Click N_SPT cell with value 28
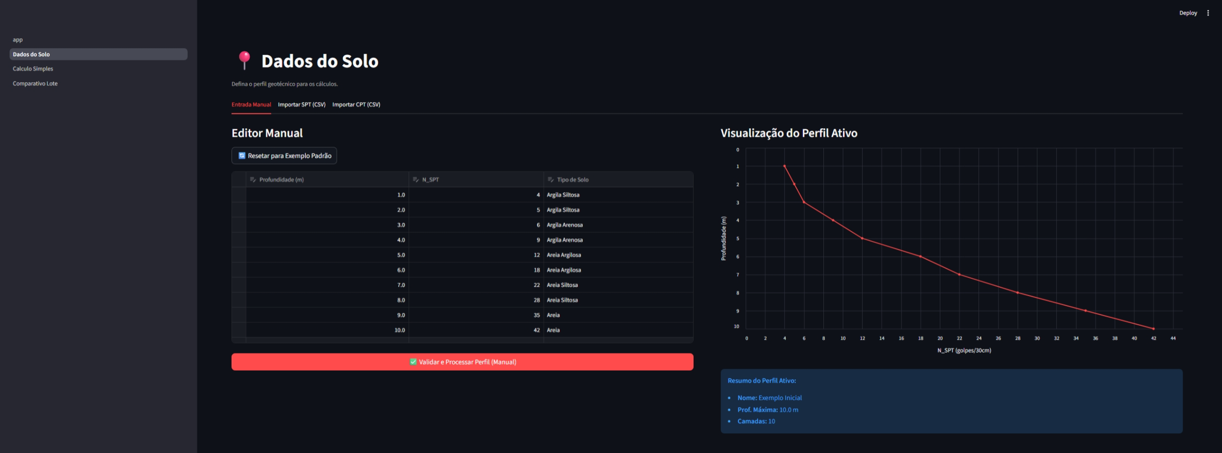 click(x=476, y=300)
